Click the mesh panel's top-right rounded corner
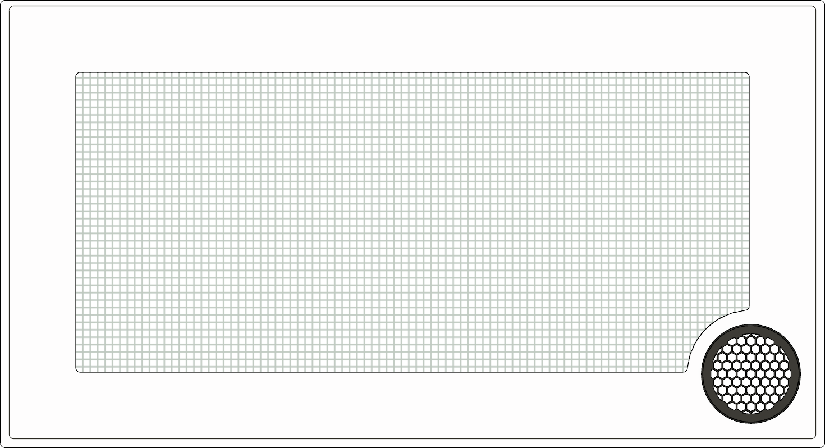The height and width of the screenshot is (448, 825). coord(747,74)
